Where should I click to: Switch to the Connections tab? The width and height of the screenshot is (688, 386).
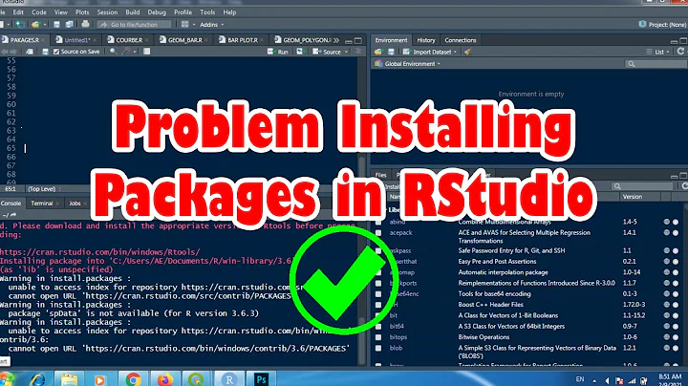click(461, 40)
